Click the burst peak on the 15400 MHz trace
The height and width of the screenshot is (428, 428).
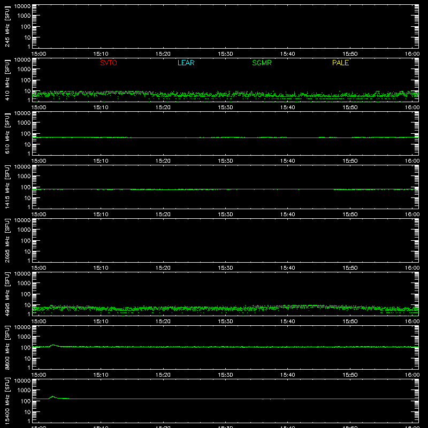[x=52, y=396]
